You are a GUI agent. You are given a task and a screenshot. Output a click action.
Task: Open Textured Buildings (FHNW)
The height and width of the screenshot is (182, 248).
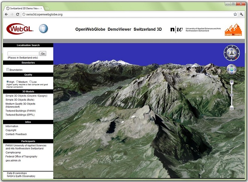pyautogui.click(x=21, y=111)
